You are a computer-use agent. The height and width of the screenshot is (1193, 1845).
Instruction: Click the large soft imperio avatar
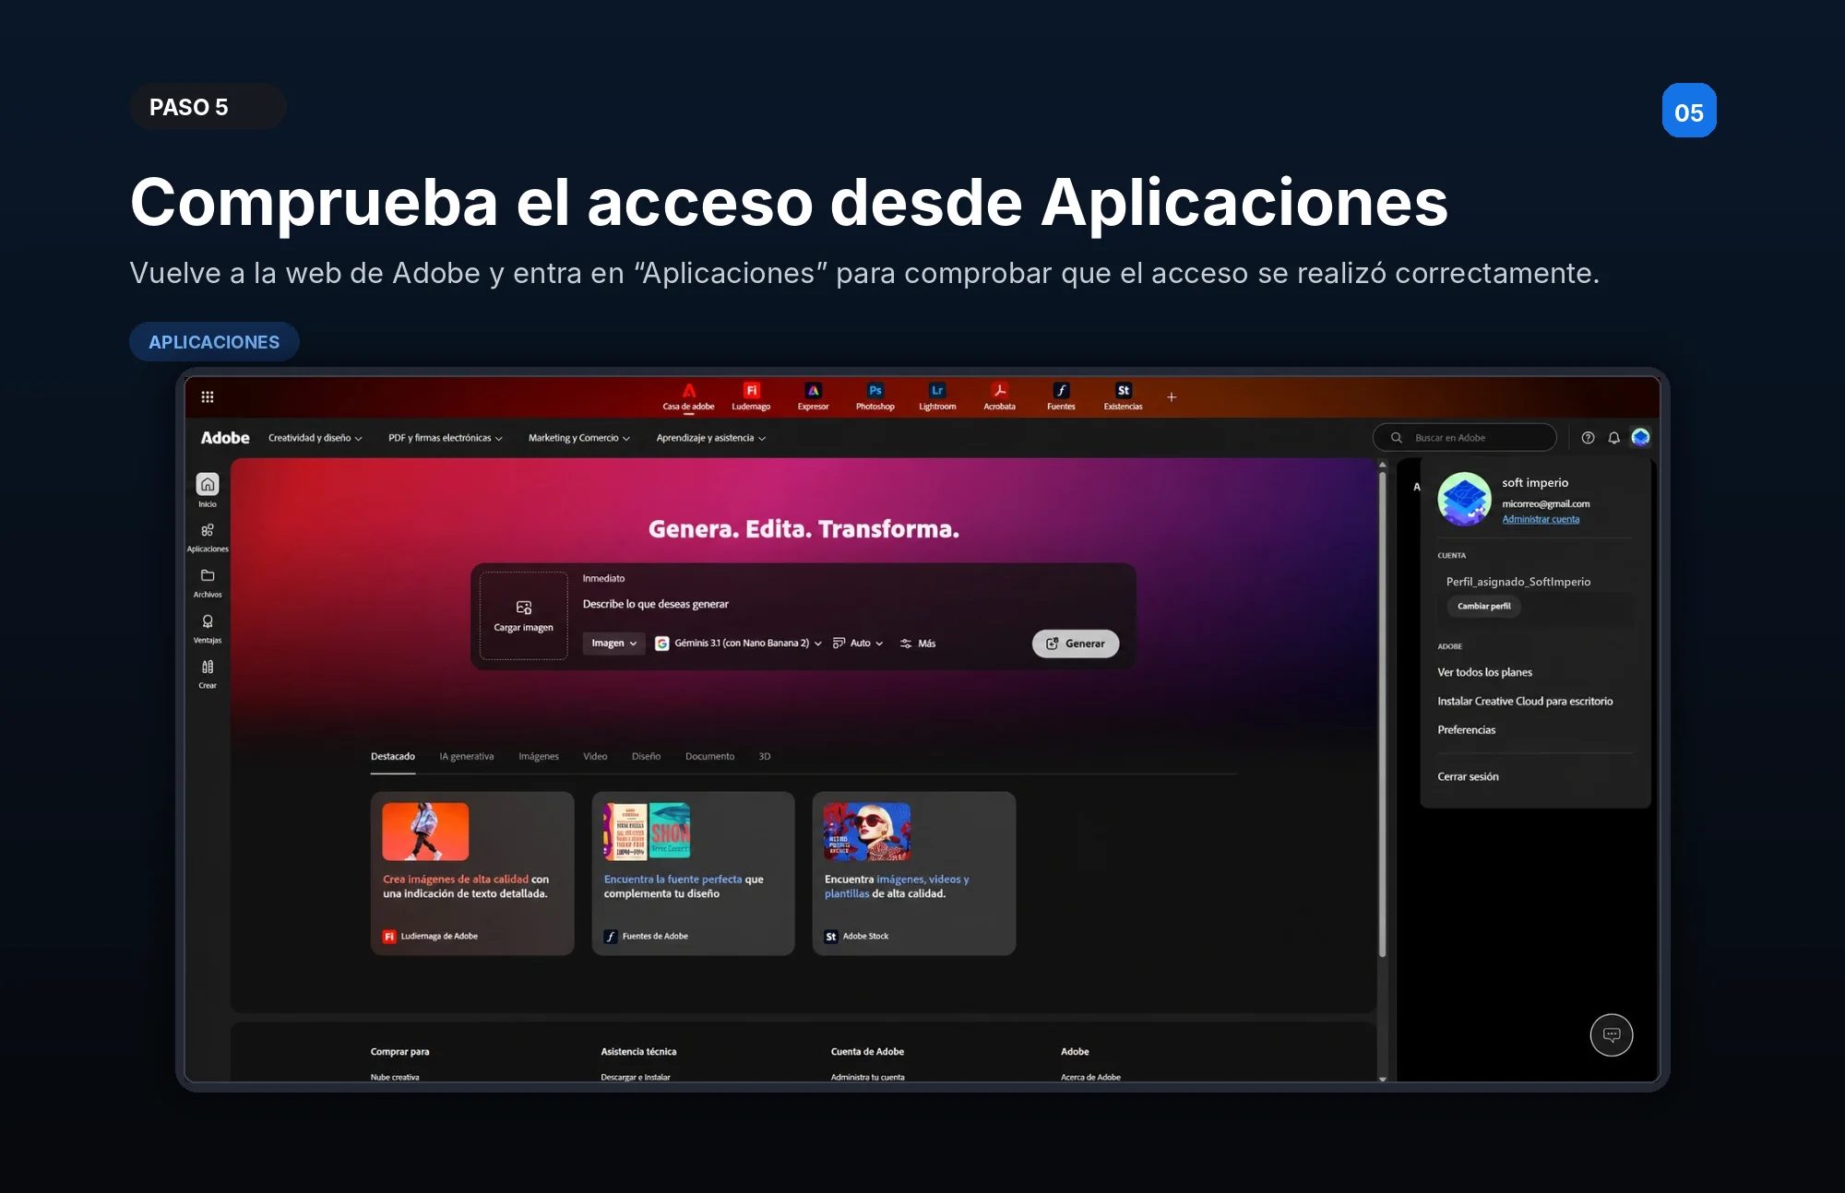[x=1464, y=499]
